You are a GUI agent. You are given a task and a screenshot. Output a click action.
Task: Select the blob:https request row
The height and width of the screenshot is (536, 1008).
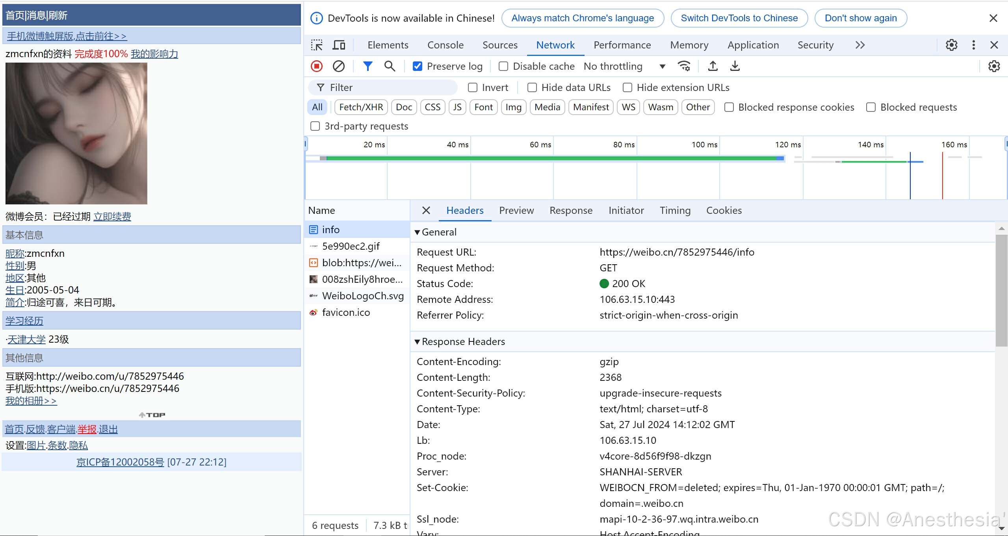pyautogui.click(x=357, y=263)
